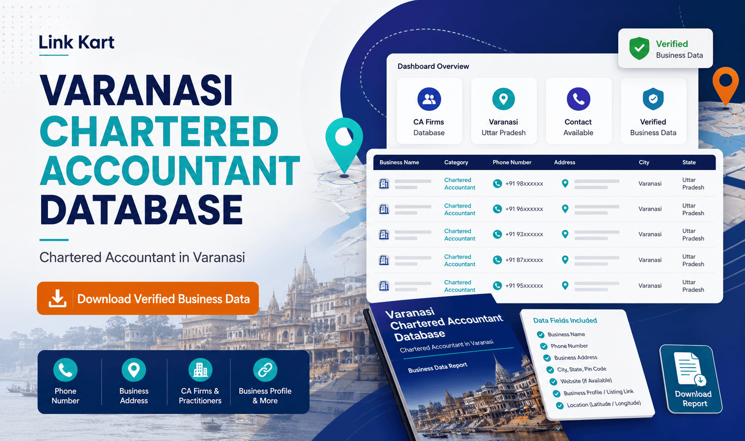Click the Varanasi Uttar Pradesh location icon
This screenshot has height=441, width=745.
click(x=503, y=99)
